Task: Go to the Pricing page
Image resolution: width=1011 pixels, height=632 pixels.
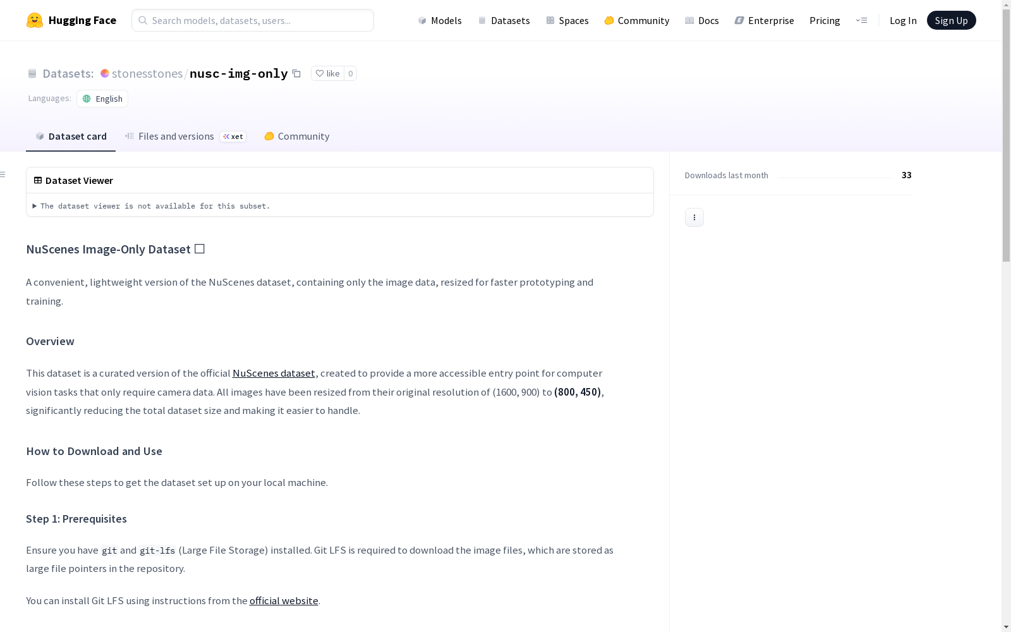Action: coord(825,20)
